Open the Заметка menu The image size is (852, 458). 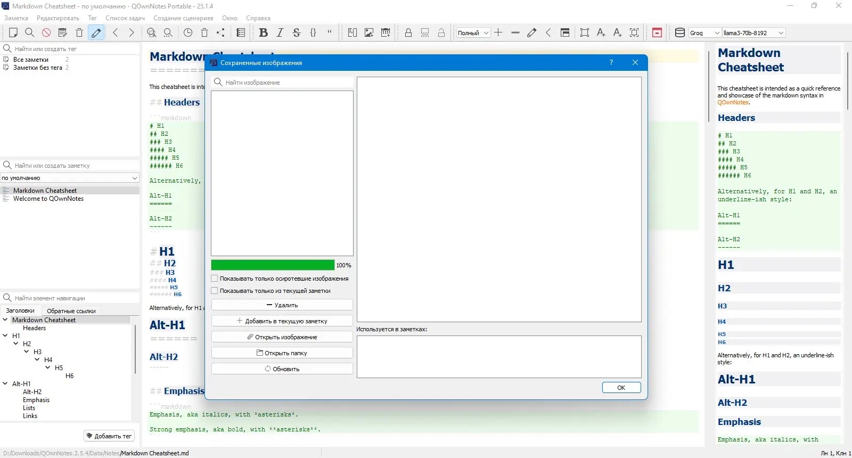17,18
